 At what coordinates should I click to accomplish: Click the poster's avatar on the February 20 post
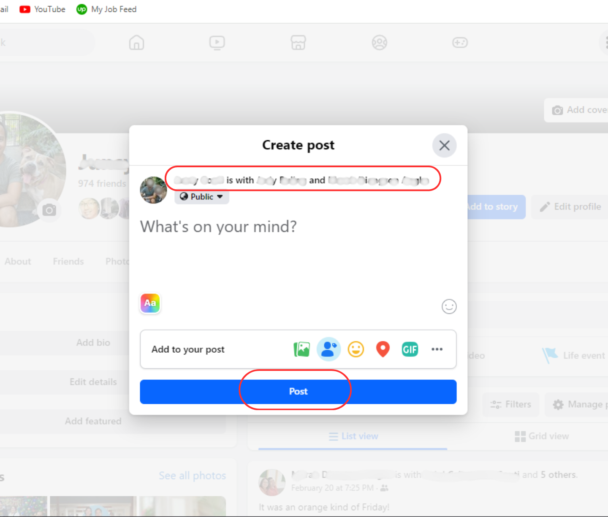272,482
